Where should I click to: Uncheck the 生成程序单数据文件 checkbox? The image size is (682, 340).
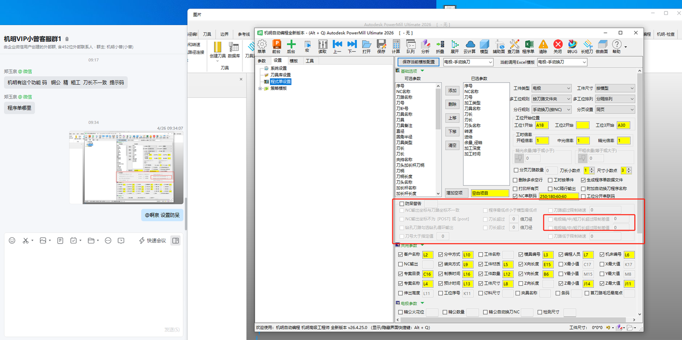(x=583, y=180)
